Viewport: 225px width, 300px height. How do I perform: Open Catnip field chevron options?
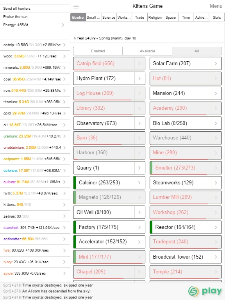[x=140, y=64]
